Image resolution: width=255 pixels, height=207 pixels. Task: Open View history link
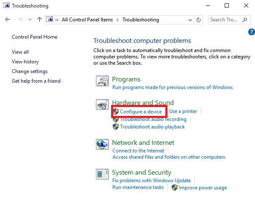25,62
